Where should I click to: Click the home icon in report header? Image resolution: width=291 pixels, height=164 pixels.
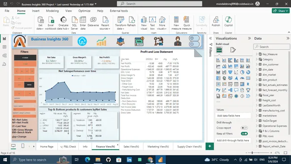[82, 41]
